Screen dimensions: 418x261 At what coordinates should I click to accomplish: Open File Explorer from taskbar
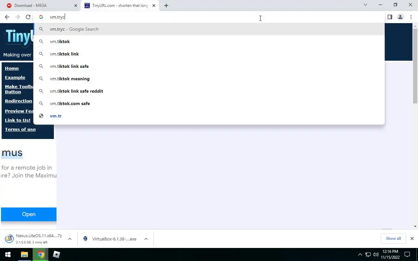click(x=24, y=254)
